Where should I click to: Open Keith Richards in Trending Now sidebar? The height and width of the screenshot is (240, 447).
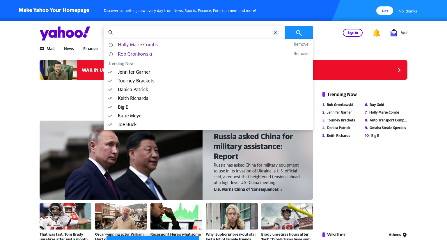pos(338,136)
